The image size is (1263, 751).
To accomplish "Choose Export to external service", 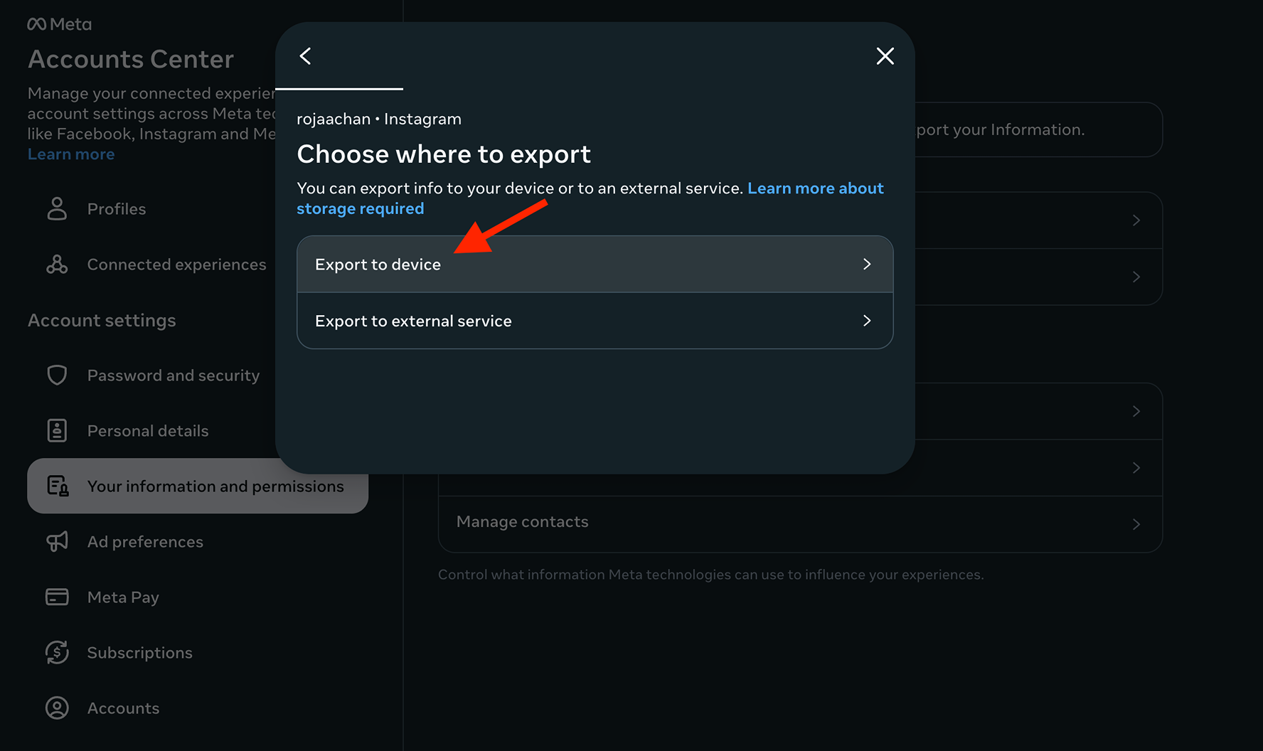I will (x=413, y=321).
